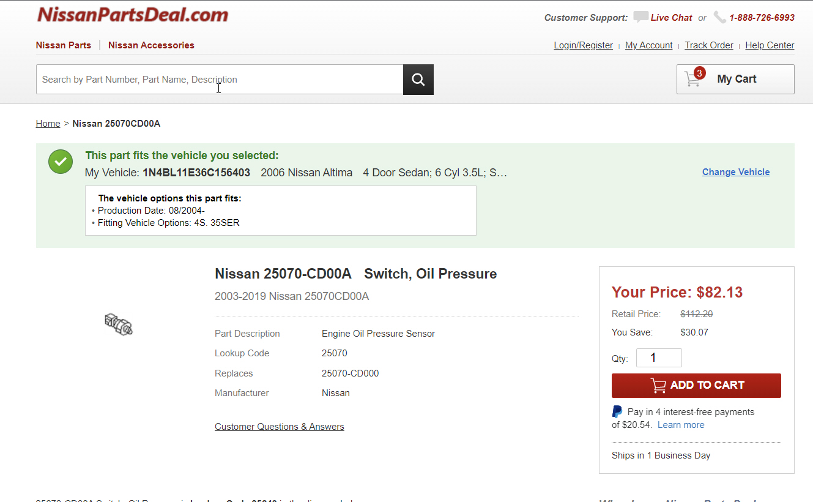The width and height of the screenshot is (813, 502).
Task: Click the Change Vehicle link
Action: (x=735, y=172)
